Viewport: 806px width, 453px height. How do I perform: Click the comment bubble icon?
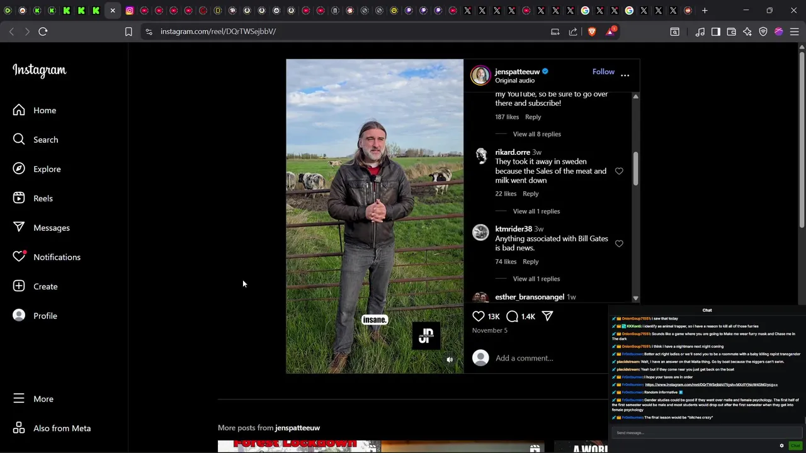(513, 316)
